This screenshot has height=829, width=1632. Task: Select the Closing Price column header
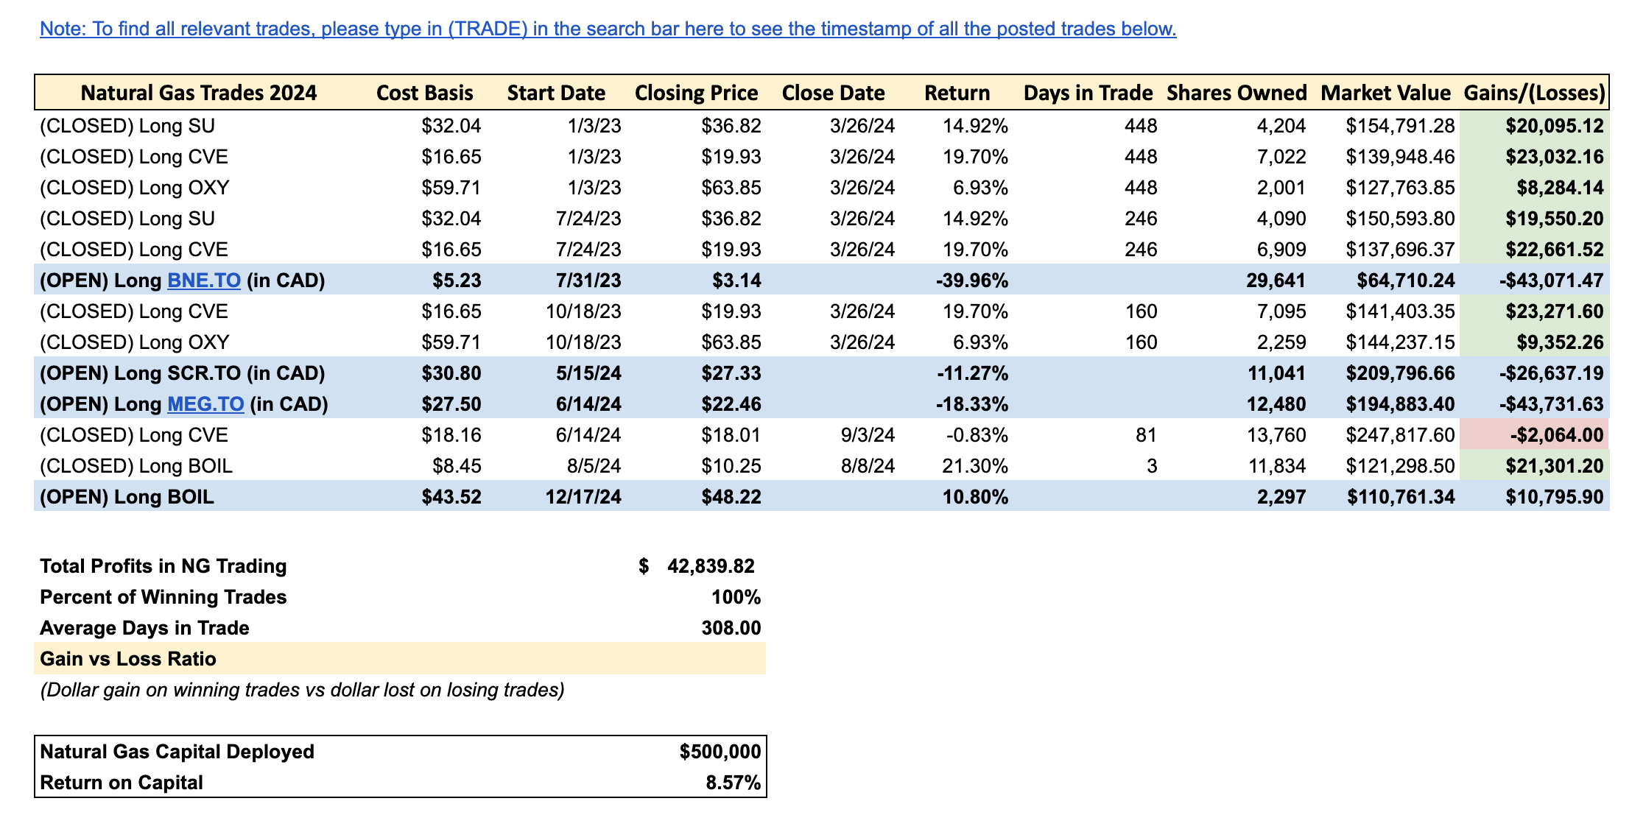click(x=696, y=93)
